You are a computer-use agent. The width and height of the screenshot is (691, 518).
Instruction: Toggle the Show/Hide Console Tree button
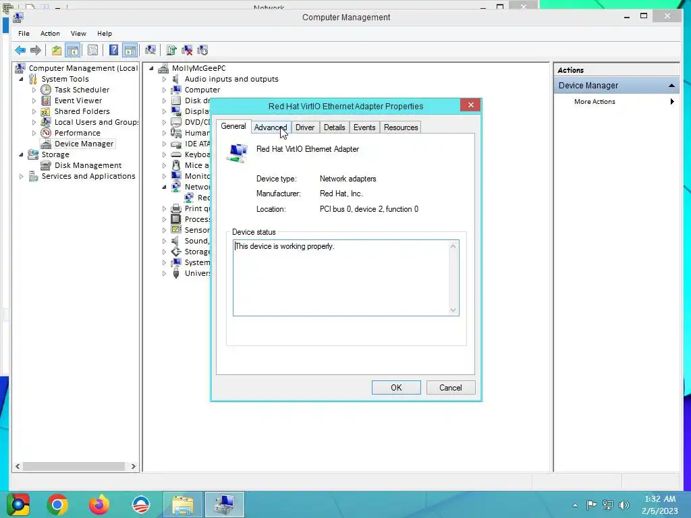[73, 50]
